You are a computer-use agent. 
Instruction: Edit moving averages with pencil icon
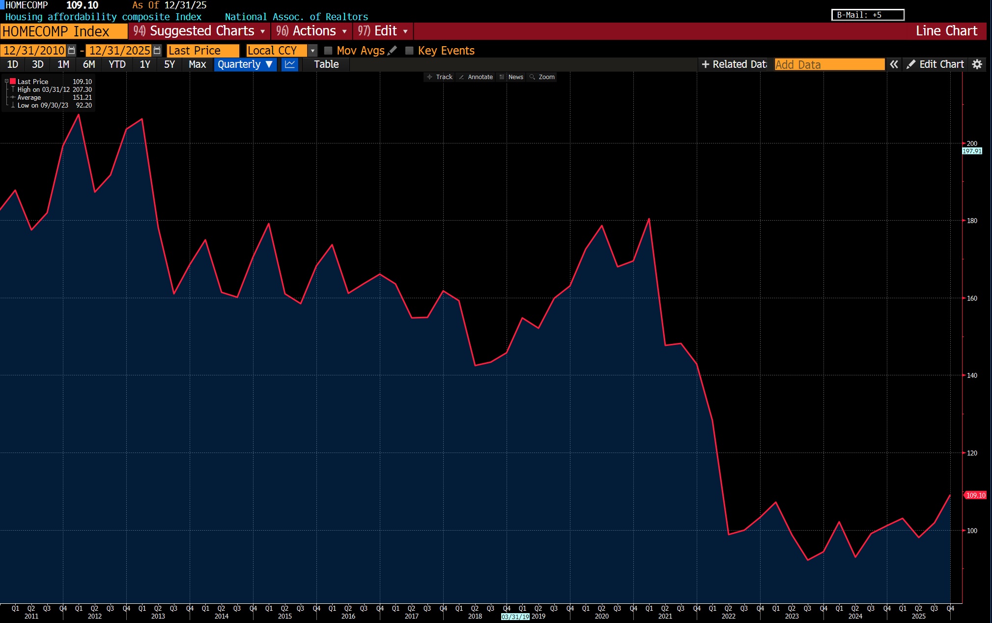[x=392, y=51]
